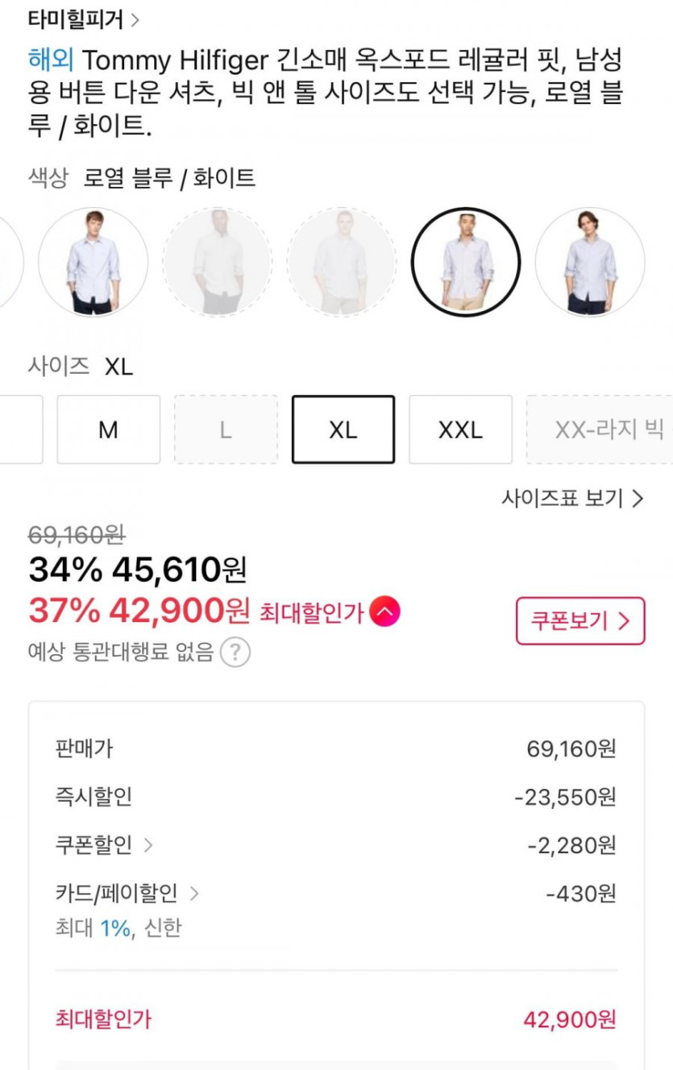This screenshot has height=1070, width=673.
Task: Click the blue 해외 label in title
Action: [51, 60]
